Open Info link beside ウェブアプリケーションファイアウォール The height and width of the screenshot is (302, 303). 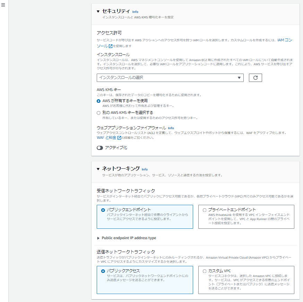click(x=171, y=128)
